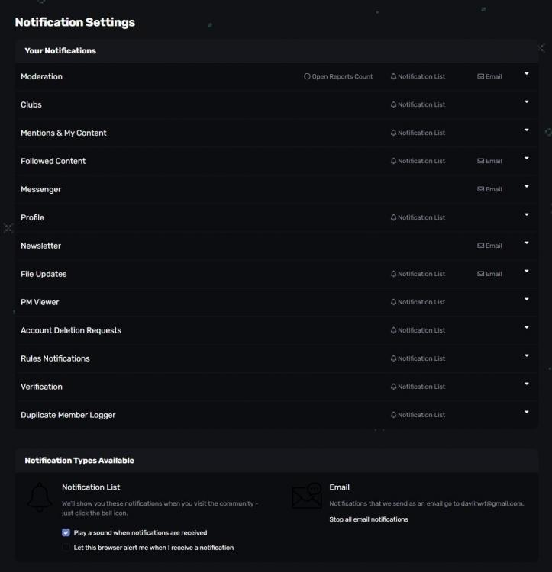Click the Open Reports Count circle icon
The image size is (552, 572).
point(307,77)
